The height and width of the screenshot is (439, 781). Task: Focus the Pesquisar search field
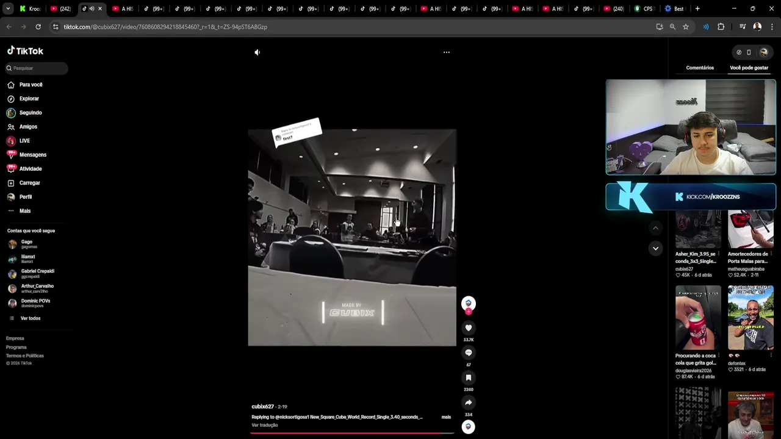(x=37, y=68)
